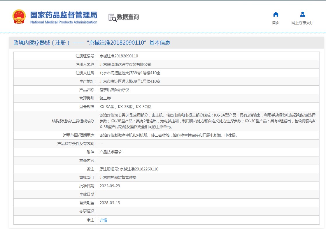Viewport: 326px width, 229px height.
Task: Click the 型号规格 row label
Action: [87, 107]
